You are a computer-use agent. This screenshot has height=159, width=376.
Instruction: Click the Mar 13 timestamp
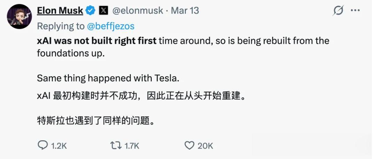[x=185, y=11]
